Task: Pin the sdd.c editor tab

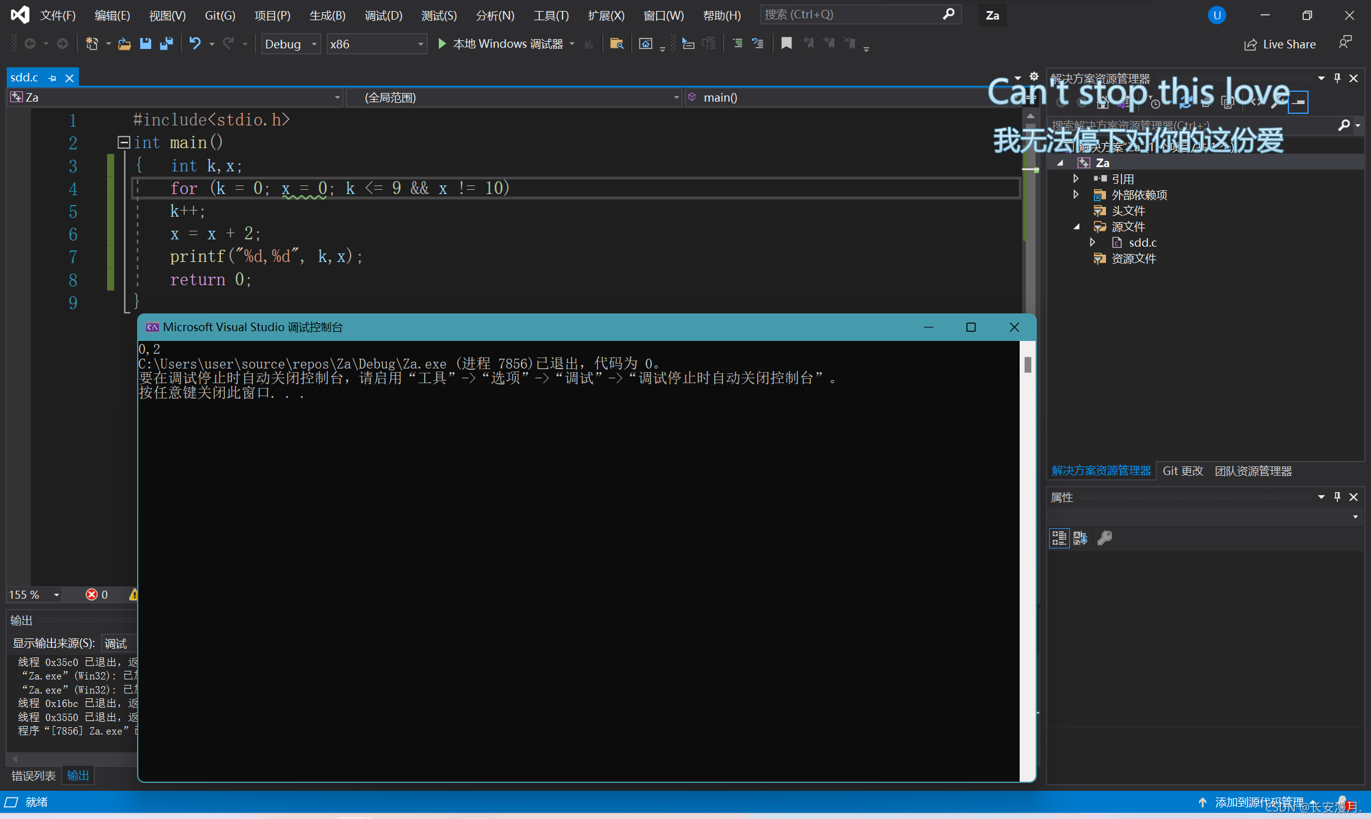Action: pos(52,78)
